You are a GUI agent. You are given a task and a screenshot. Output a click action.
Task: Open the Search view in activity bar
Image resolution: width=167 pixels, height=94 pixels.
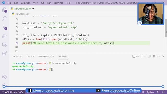pos(4,18)
